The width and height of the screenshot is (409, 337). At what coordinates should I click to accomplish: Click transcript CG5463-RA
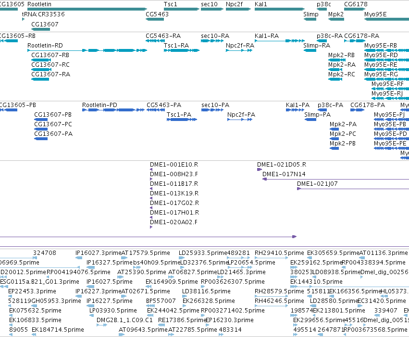coord(163,36)
